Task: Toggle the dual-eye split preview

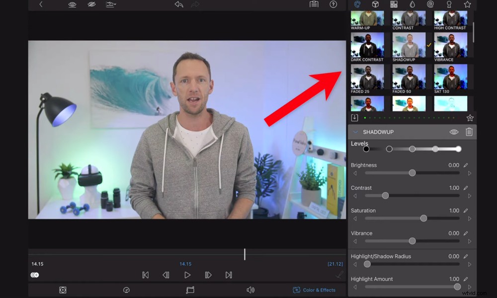Action: click(x=91, y=4)
